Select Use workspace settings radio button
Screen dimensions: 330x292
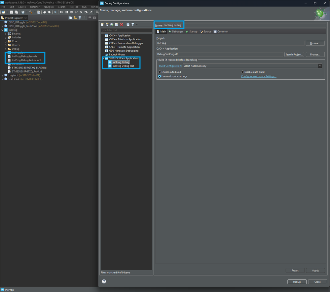pyautogui.click(x=160, y=76)
